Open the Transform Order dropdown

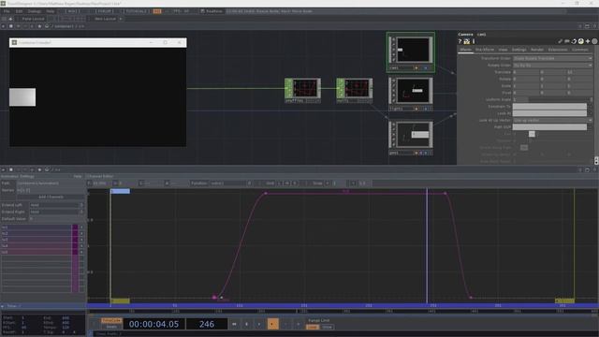552,58
